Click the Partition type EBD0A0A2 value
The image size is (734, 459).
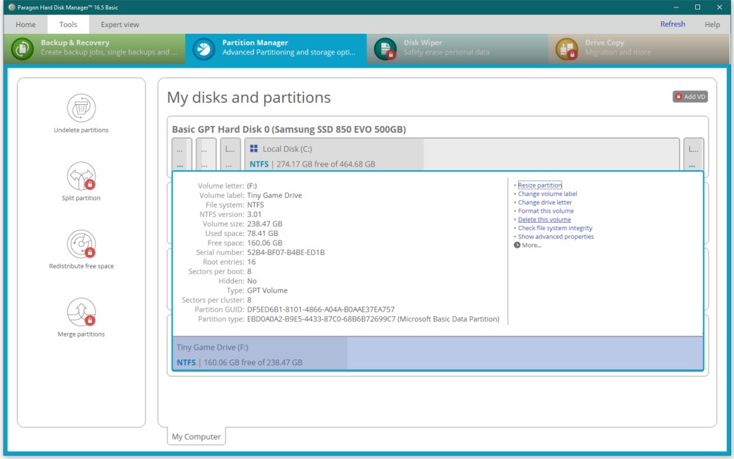coord(373,319)
